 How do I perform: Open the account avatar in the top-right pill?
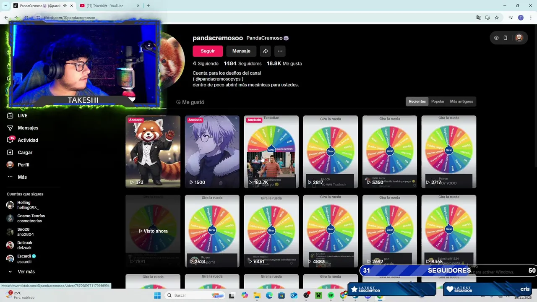tap(519, 38)
